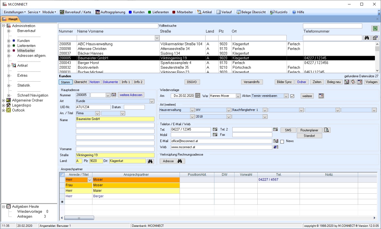The width and height of the screenshot is (381, 229).
Task: Open Barverkauf / Karte in toolbar
Action: coord(75,12)
